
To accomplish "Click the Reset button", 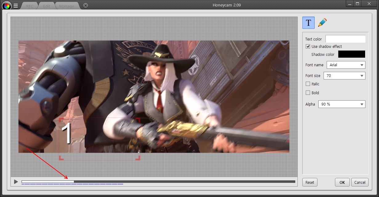I will 310,182.
